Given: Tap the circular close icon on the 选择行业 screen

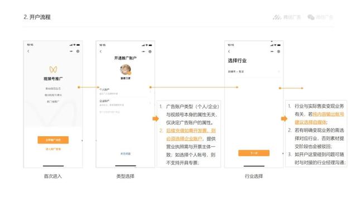Looking at the screenshot, I should [x=278, y=51].
